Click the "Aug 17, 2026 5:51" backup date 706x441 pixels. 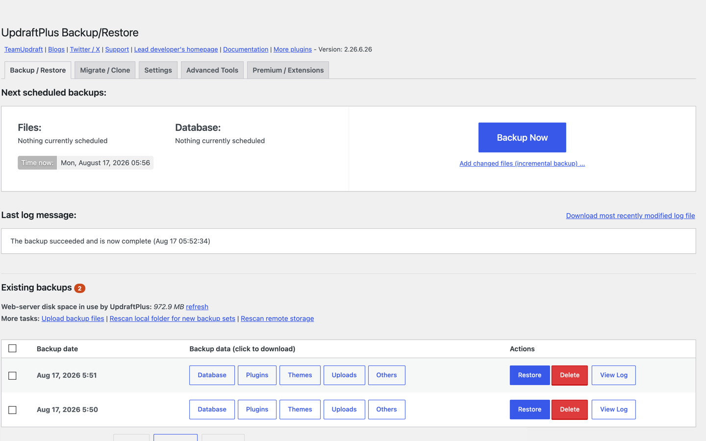(67, 375)
